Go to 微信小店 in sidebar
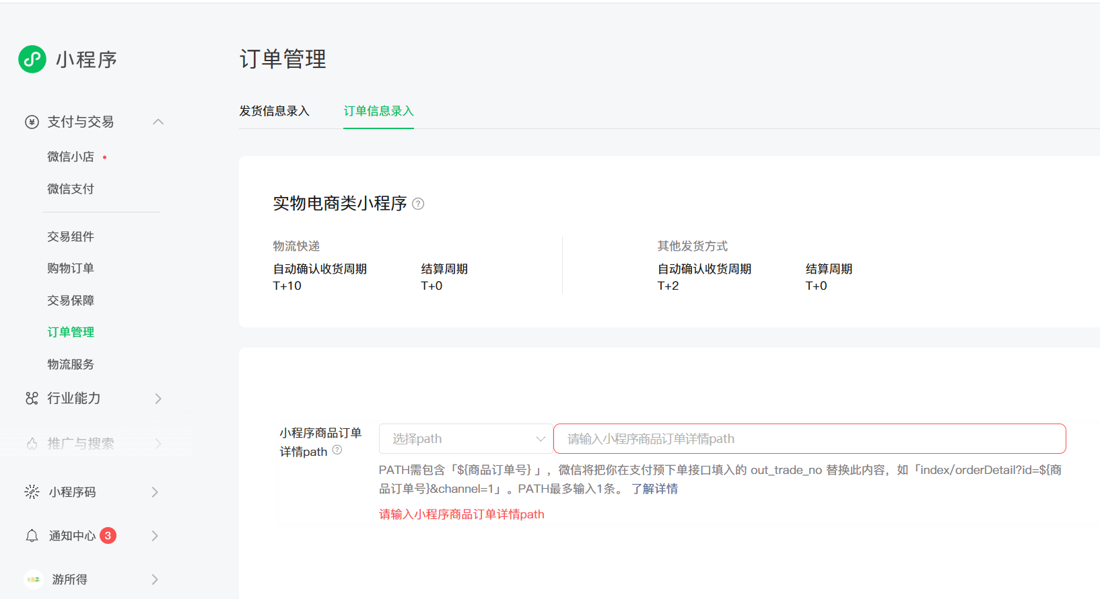Viewport: 1100px width, 599px height. tap(71, 157)
